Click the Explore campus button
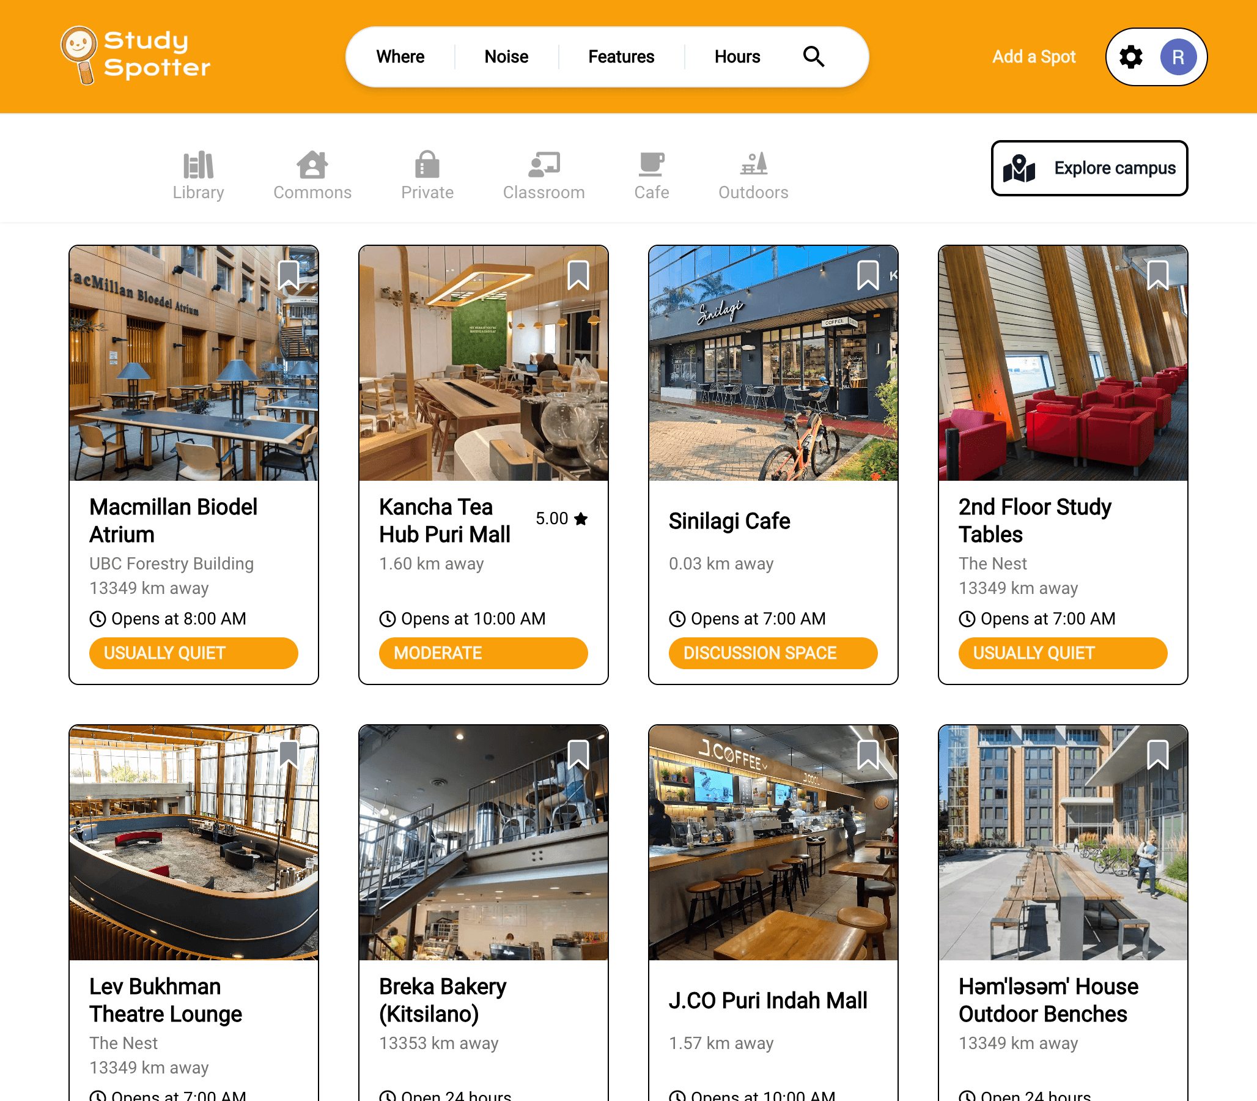 pyautogui.click(x=1089, y=168)
